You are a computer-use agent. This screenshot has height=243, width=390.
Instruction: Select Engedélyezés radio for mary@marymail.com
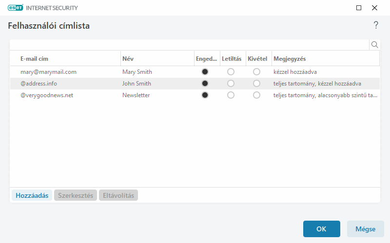tap(205, 72)
